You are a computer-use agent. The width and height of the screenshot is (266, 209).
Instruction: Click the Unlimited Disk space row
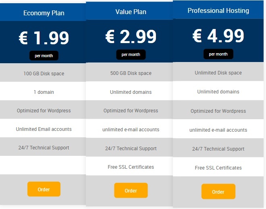tap(218, 72)
